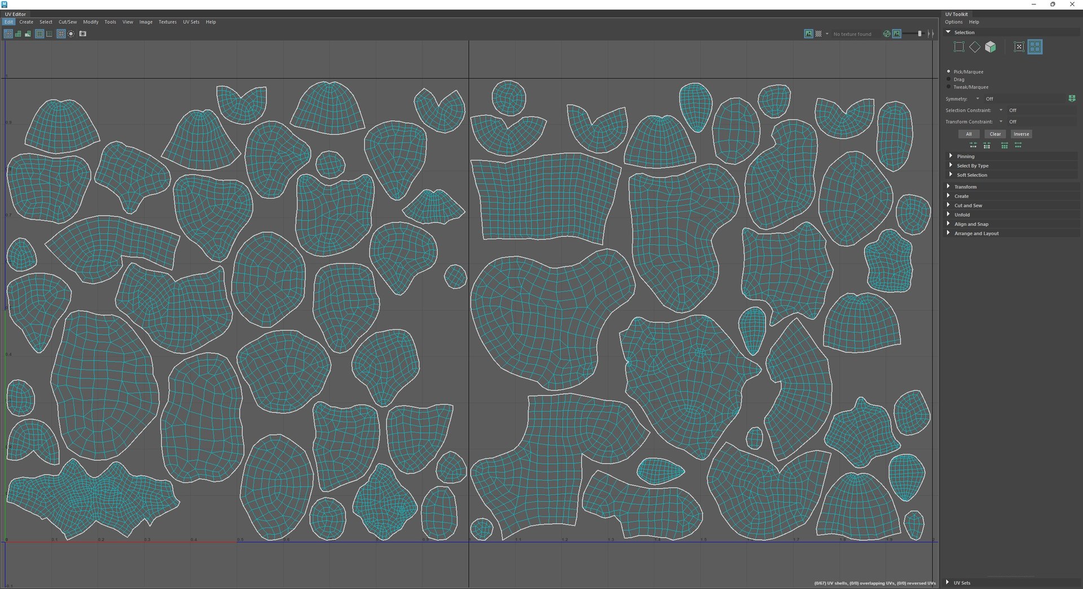Expand the Unfold section
Screen dimensions: 1083x589
click(1012, 215)
